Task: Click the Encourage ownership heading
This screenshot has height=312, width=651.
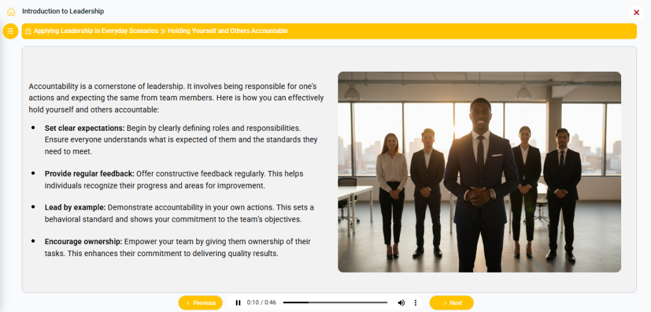Action: click(x=83, y=242)
